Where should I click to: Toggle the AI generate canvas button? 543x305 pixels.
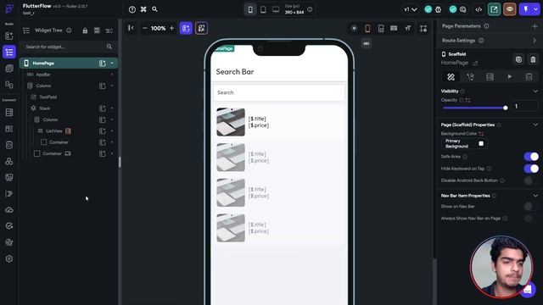[x=202, y=28]
